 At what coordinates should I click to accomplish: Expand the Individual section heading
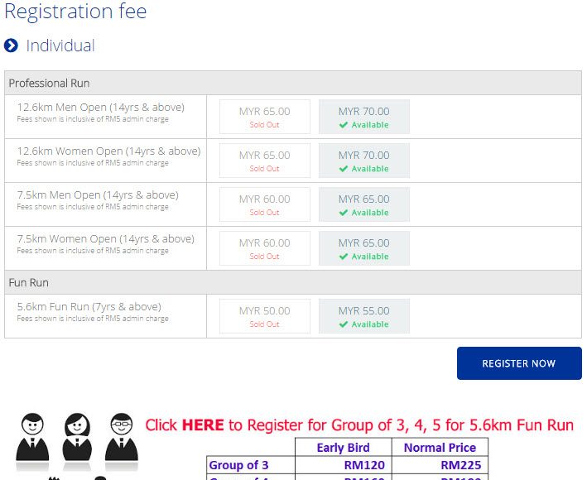[x=60, y=46]
